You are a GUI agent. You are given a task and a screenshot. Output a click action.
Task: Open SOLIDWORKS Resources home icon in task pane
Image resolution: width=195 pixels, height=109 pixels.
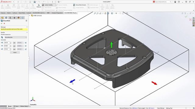click(x=194, y=18)
